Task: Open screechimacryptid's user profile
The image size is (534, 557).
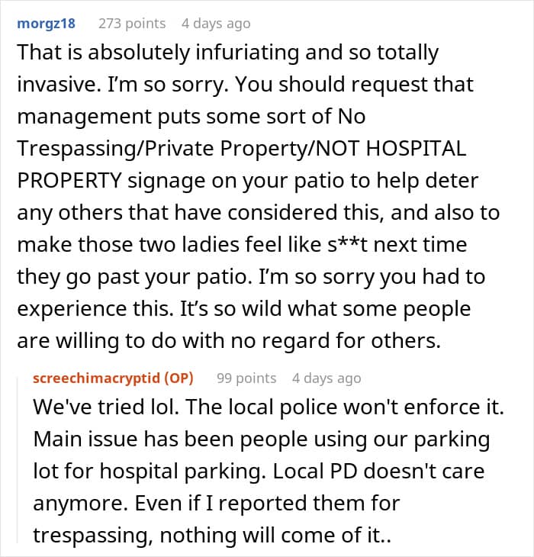Action: 96,378
